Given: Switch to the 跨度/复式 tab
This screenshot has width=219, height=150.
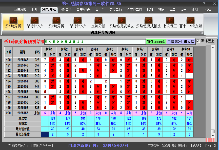Looking at the screenshot, I should click(49, 10).
